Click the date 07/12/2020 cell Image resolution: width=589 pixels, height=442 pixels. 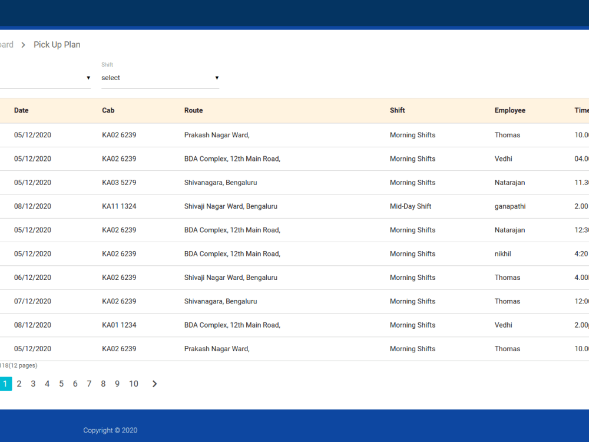[x=32, y=301]
